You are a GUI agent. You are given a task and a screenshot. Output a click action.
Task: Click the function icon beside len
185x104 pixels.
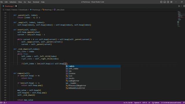click(67, 71)
